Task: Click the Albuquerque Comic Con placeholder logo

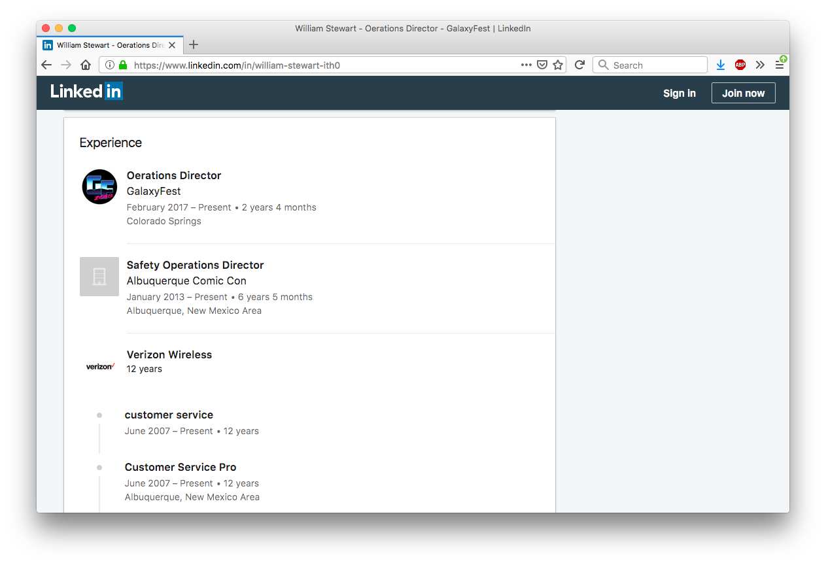Action: point(99,277)
